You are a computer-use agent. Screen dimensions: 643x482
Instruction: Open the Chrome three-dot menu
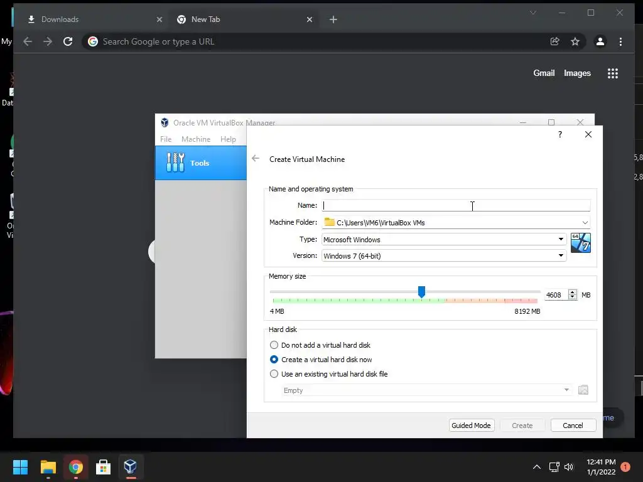[x=620, y=41]
